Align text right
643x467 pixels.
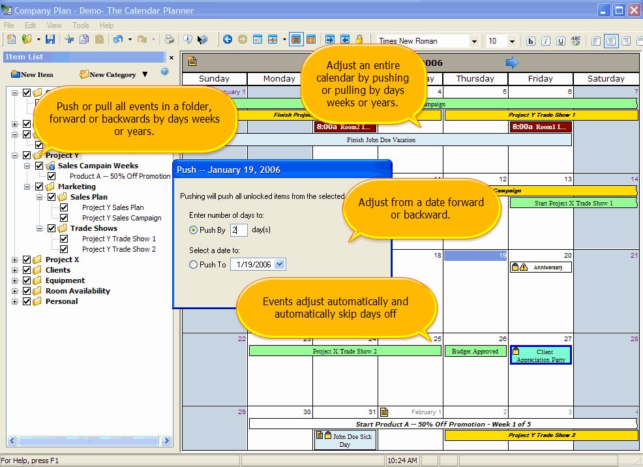click(626, 41)
